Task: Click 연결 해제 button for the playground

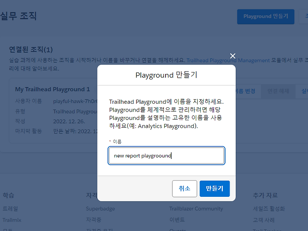Action: [278, 91]
